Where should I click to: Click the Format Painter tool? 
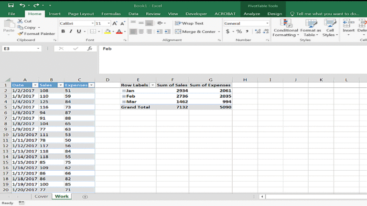click(36, 34)
